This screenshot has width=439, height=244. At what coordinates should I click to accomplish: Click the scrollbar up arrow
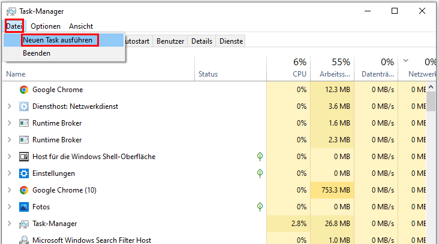tap(431, 87)
